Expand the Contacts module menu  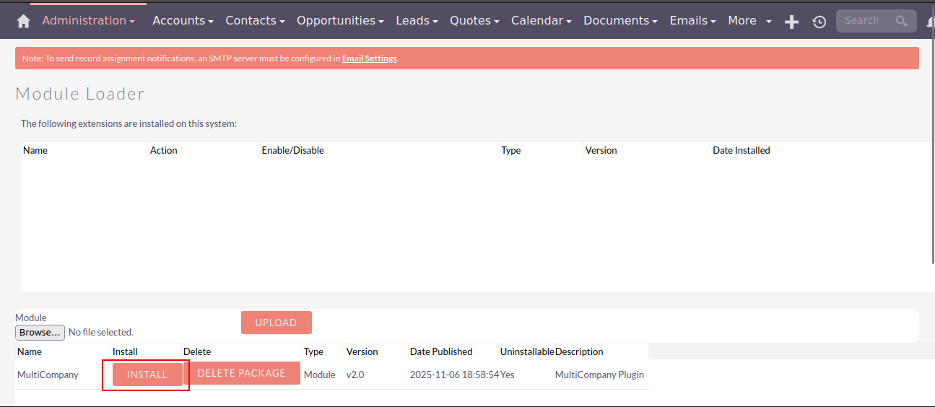tap(255, 20)
